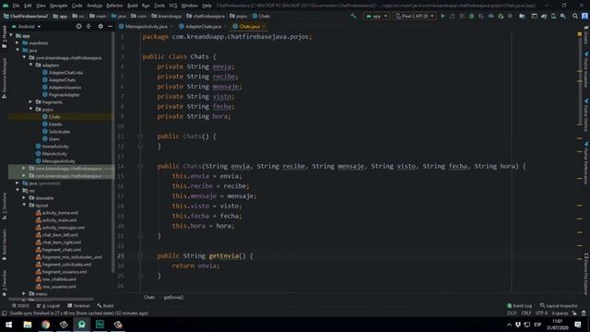The height and width of the screenshot is (332, 590).
Task: Open the Build menu
Action: click(132, 6)
